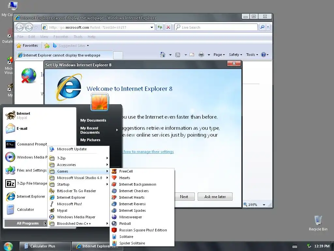
Task: Add to Favorites Bar star icon
Action: coord(47,45)
